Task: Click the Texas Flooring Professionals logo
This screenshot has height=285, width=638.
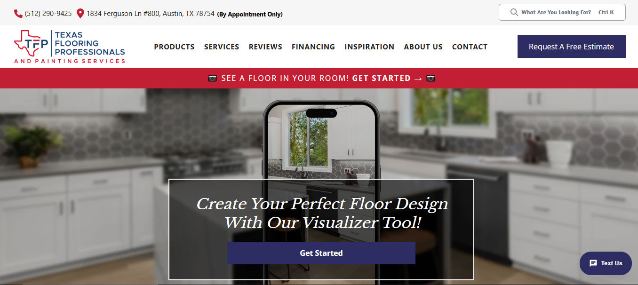Action: click(70, 47)
